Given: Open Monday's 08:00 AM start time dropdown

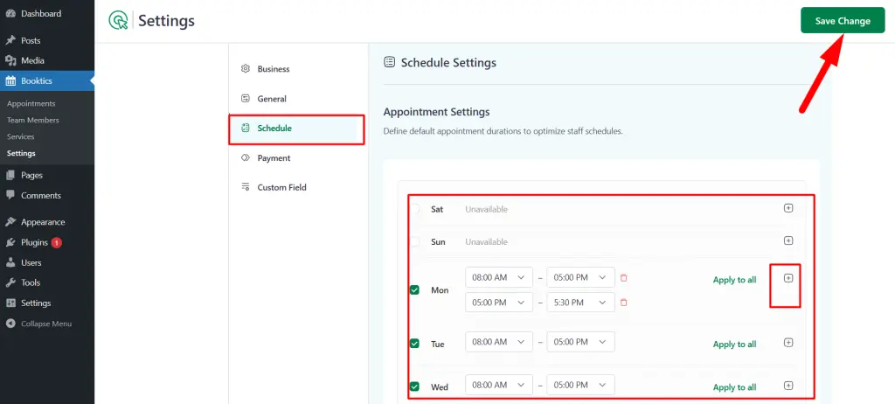Looking at the screenshot, I should click(499, 278).
